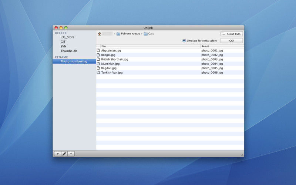
Task: Click the file icon beside Ragdoll.jpg
Action: pyautogui.click(x=98, y=68)
